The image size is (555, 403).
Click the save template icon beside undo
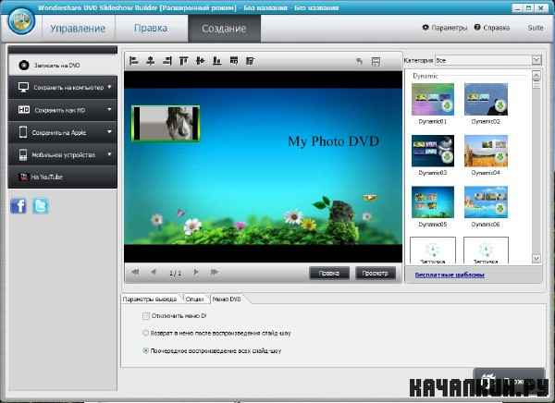coord(376,61)
